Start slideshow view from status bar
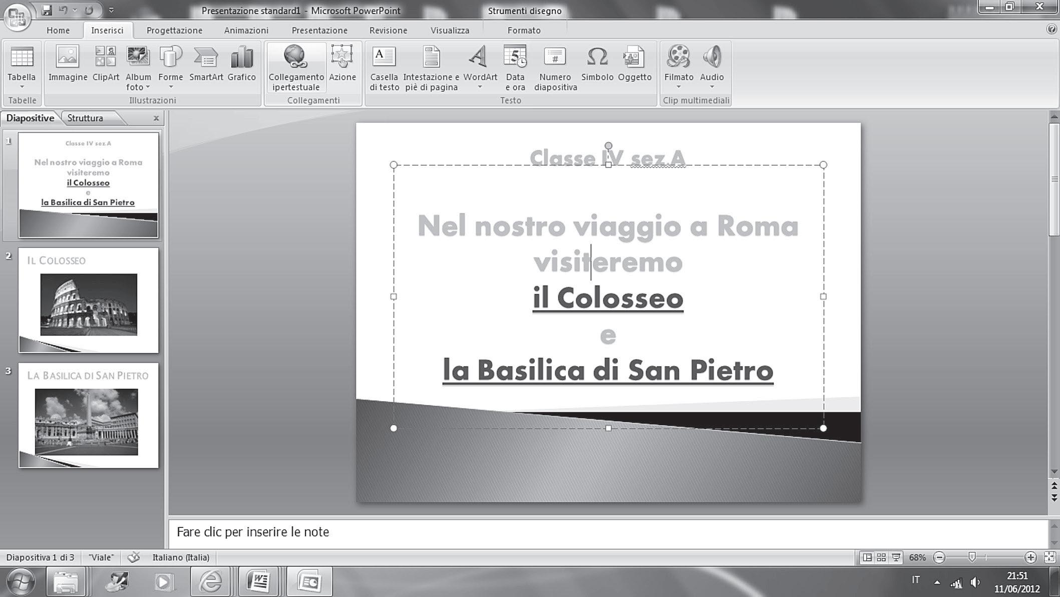This screenshot has height=597, width=1060. coord(896,557)
